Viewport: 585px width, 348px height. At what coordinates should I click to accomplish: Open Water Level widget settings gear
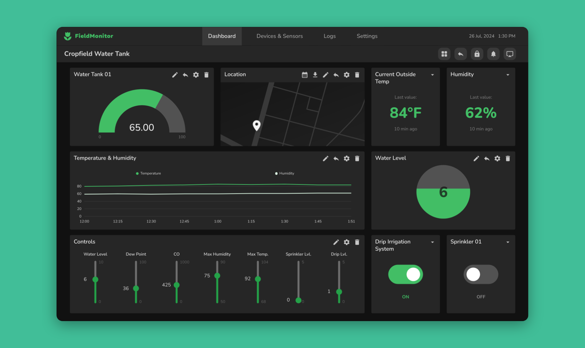click(x=497, y=159)
